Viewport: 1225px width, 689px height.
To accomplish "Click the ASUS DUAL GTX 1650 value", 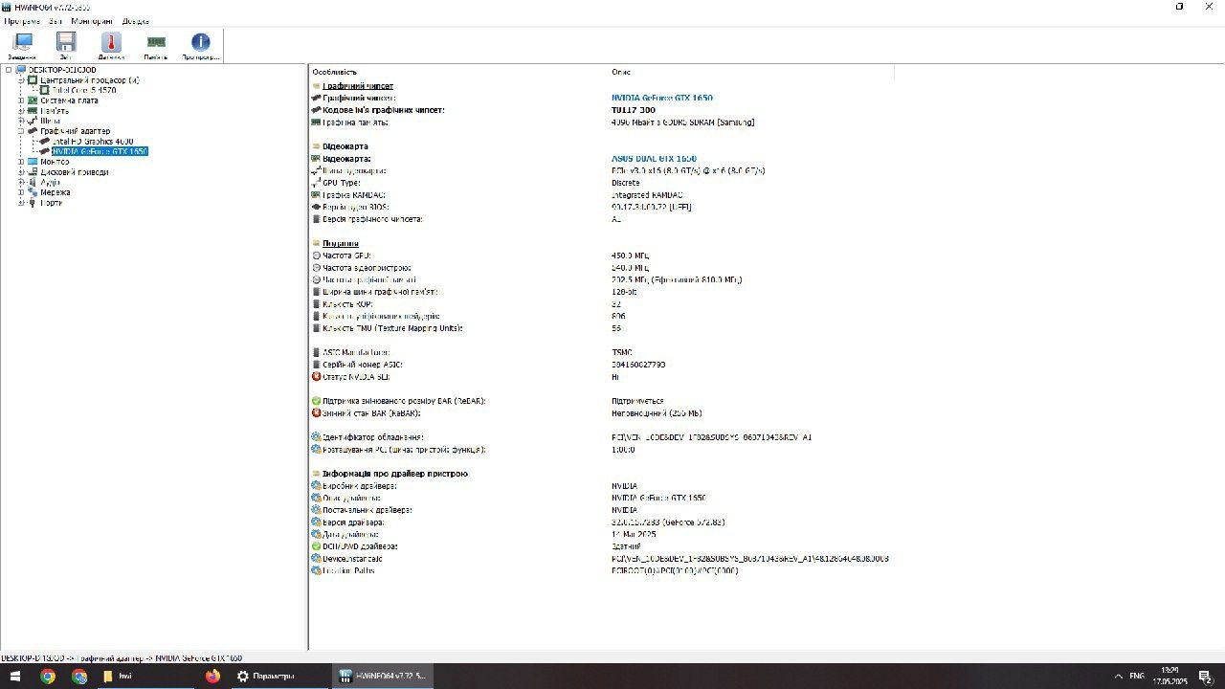I will tap(654, 159).
